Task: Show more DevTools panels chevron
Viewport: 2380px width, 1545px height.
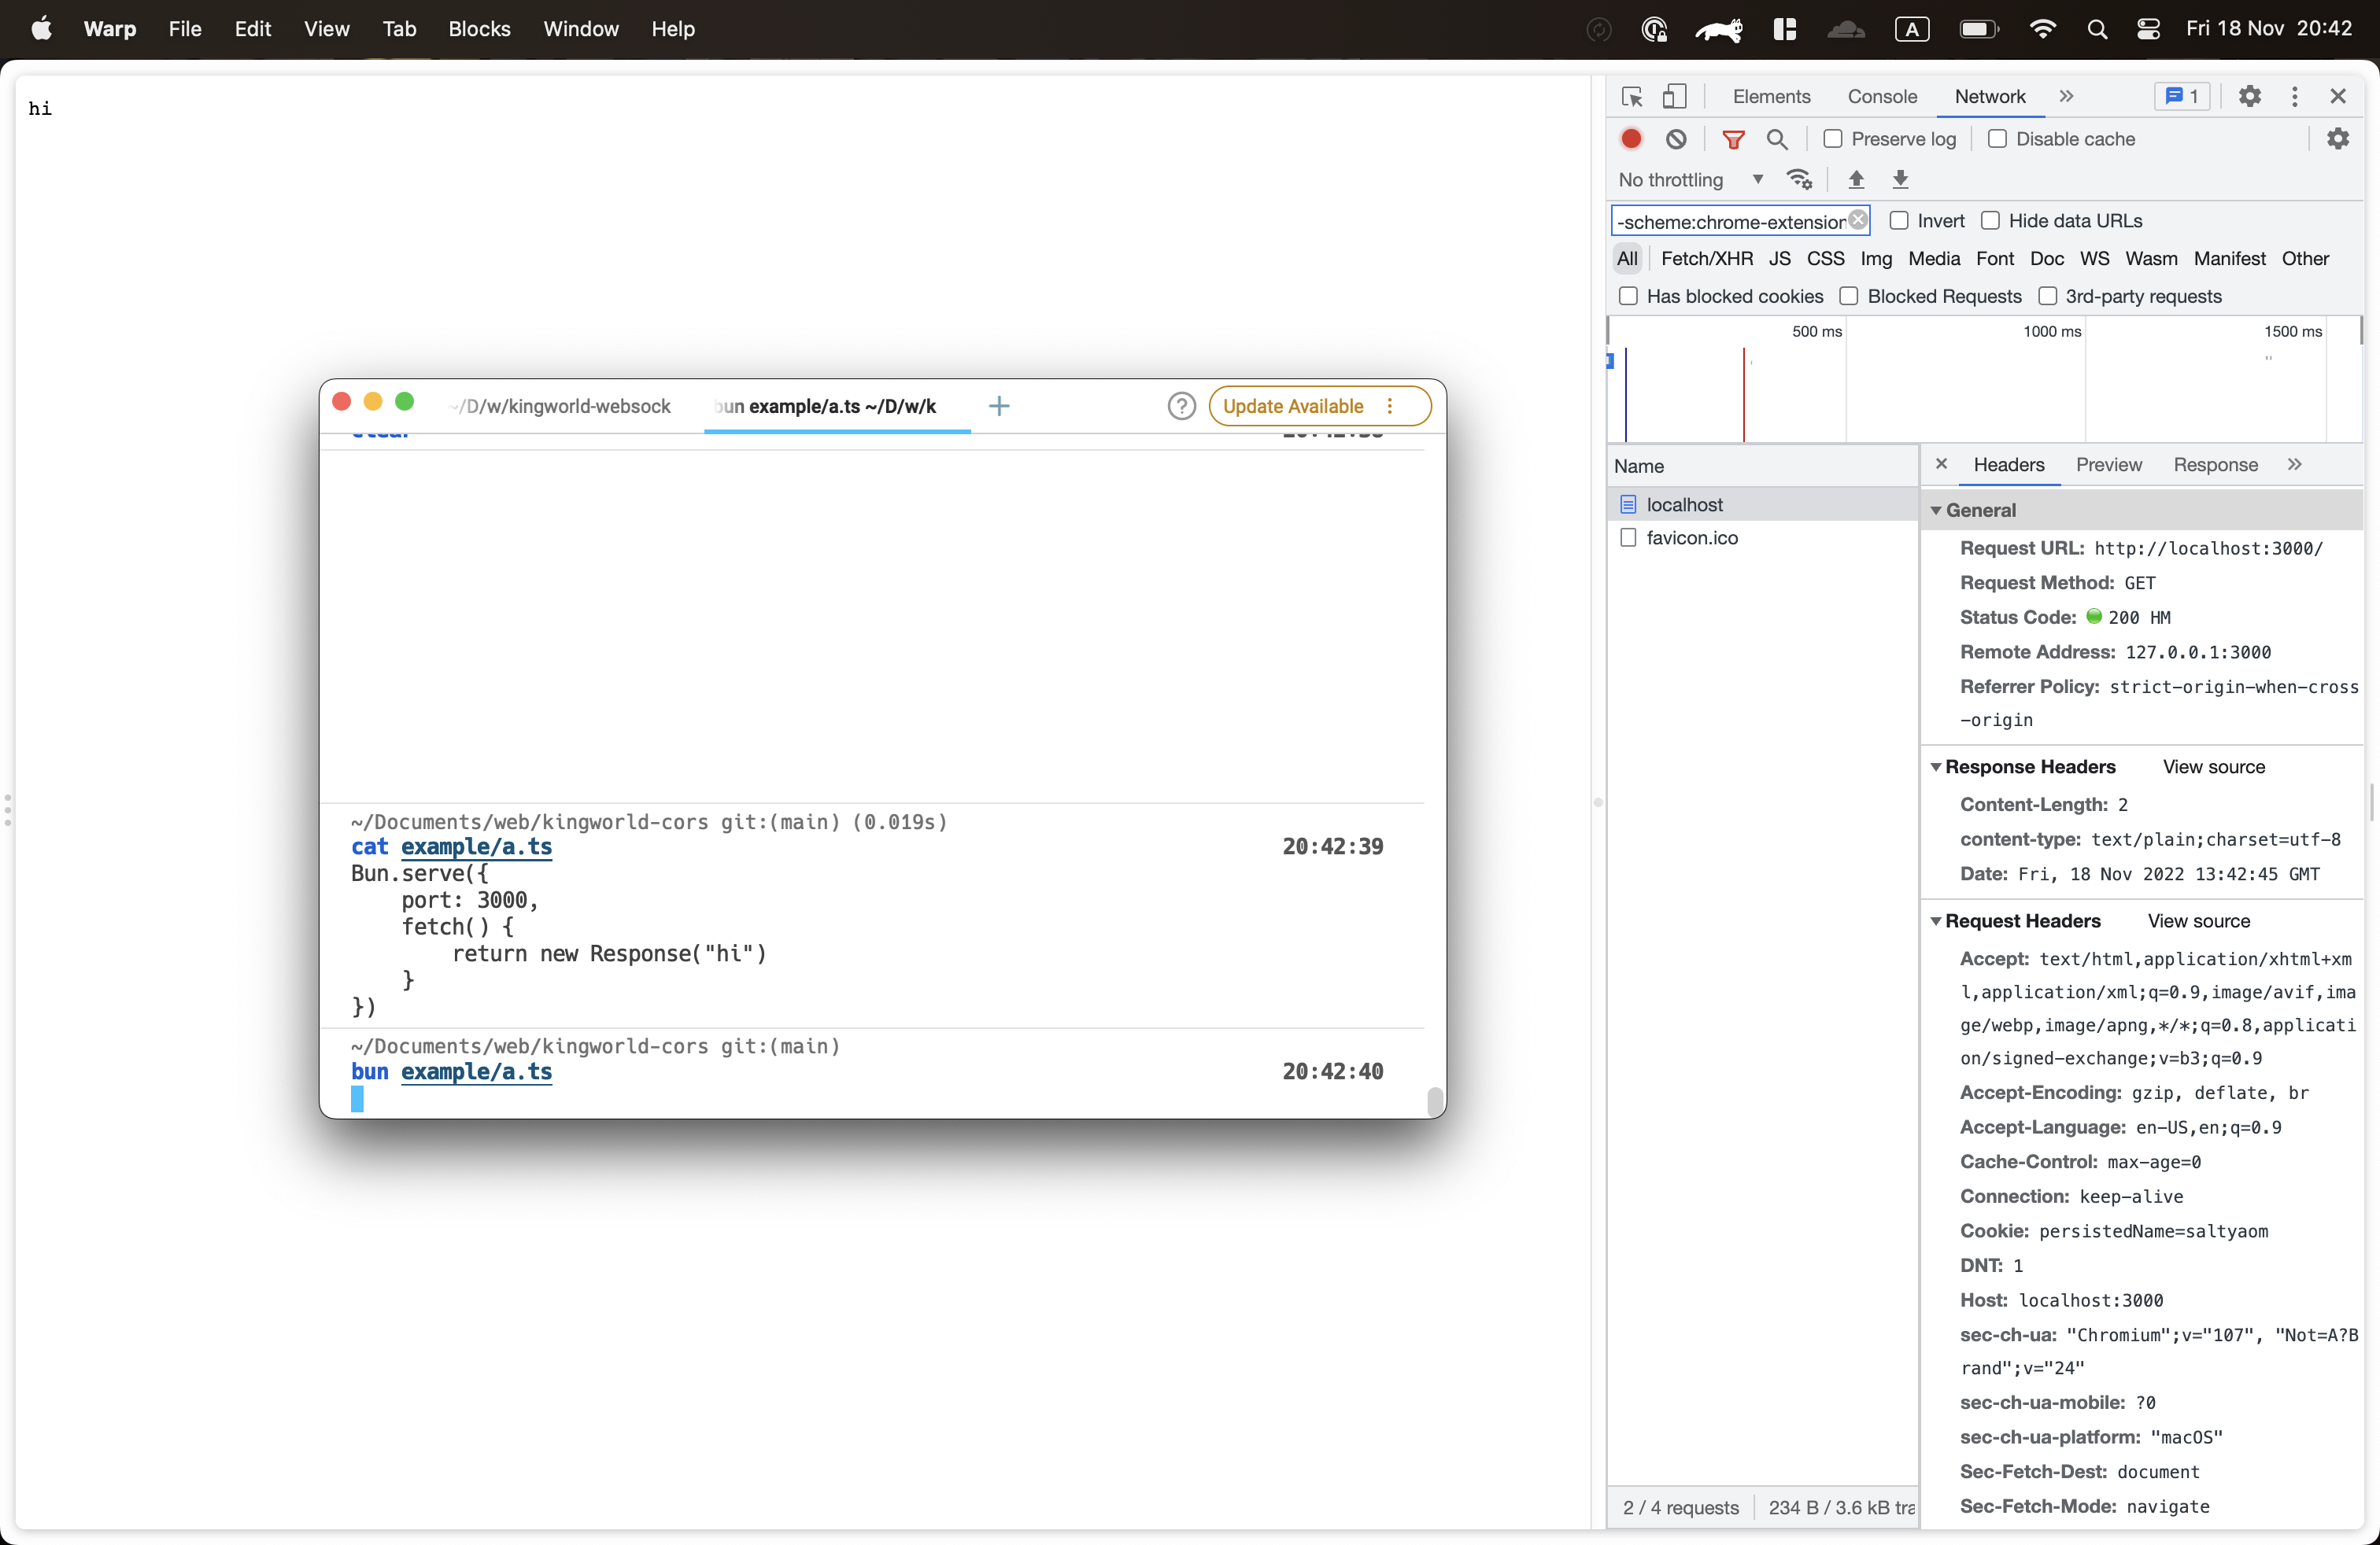Action: tap(2066, 96)
